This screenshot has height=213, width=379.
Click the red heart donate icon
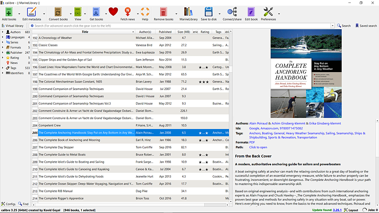113,11
